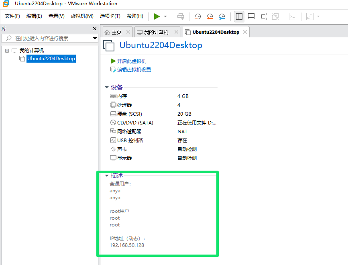The height and width of the screenshot is (265, 348).
Task: Toggle the thumbnail bar view icon
Action: (251, 16)
